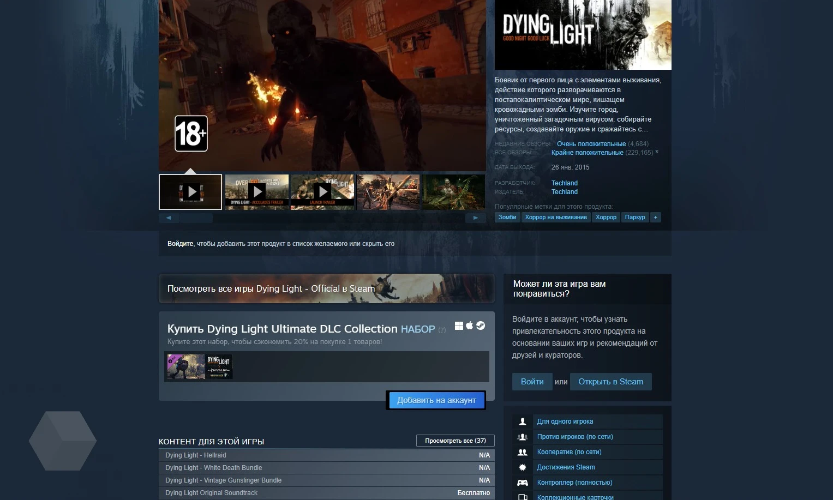Select the Паркур tag
The image size is (833, 500).
(635, 217)
